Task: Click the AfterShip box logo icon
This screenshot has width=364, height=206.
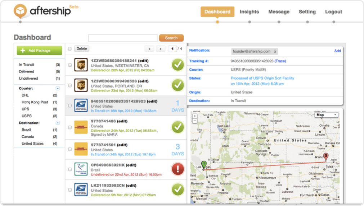Action: pyautogui.click(x=20, y=11)
